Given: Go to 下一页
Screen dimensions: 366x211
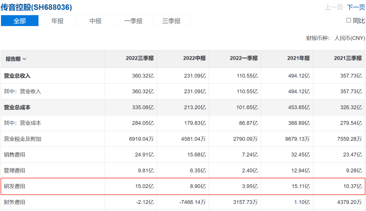Looking at the screenshot, I should pos(356,7).
